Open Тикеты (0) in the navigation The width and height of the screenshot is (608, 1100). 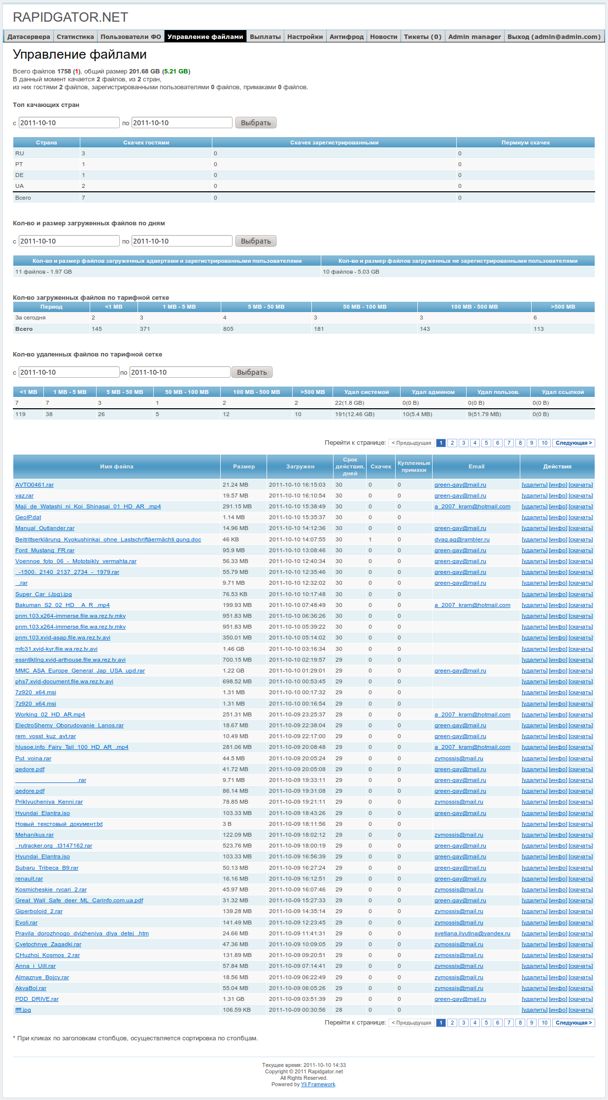423,36
